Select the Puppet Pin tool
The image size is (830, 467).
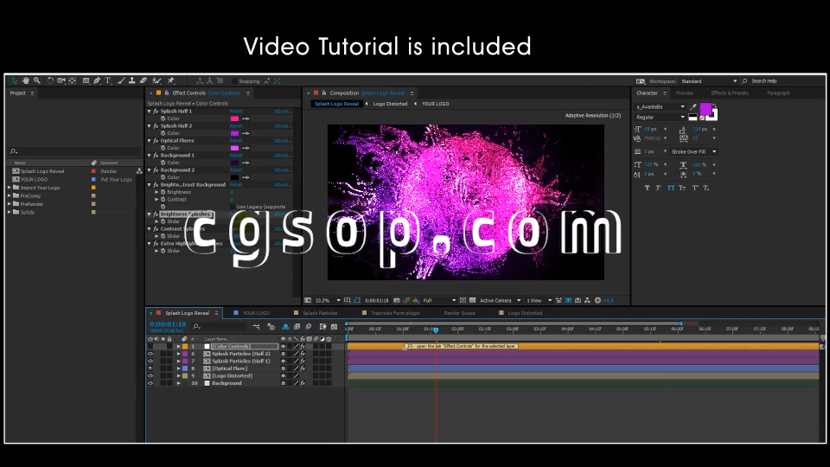pos(171,80)
